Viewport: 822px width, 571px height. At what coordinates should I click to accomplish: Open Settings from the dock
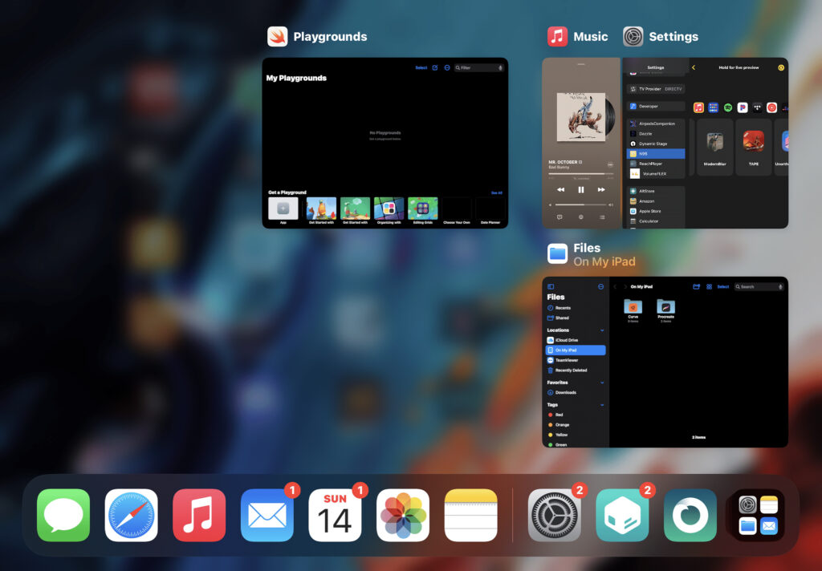point(554,514)
